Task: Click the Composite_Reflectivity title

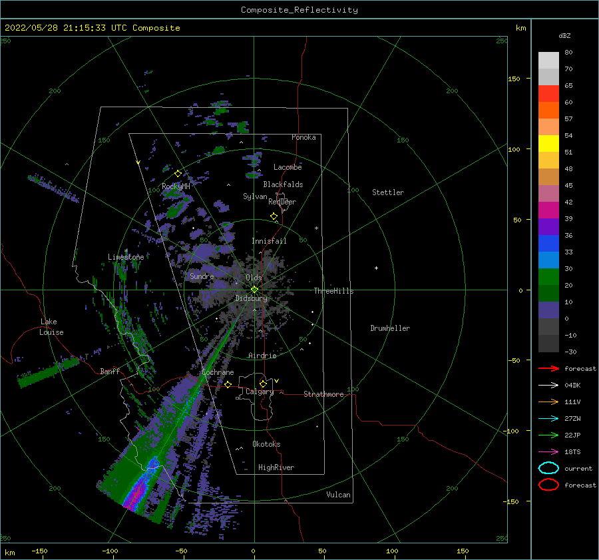Action: [299, 10]
